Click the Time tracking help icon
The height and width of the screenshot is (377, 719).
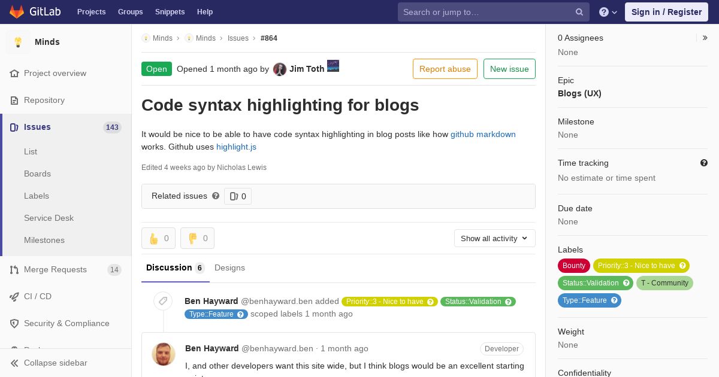point(704,163)
